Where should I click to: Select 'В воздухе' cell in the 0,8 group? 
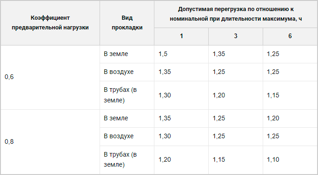(127, 136)
